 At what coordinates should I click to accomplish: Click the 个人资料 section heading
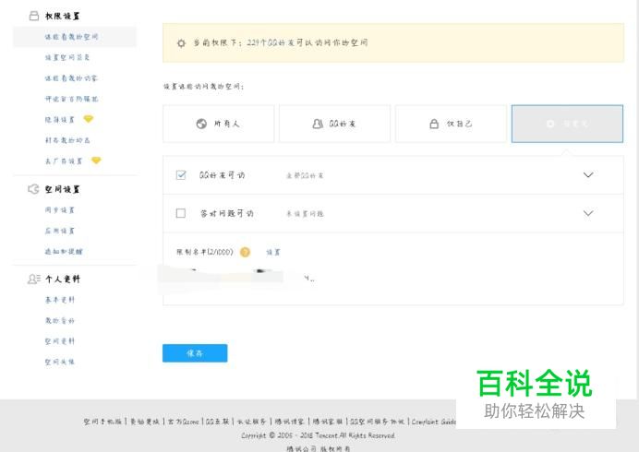coord(63,279)
